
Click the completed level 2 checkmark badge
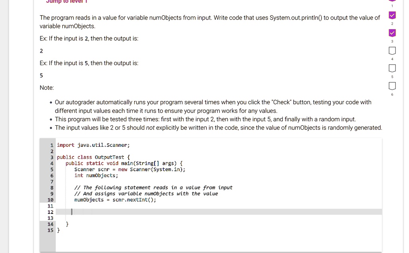point(392,15)
